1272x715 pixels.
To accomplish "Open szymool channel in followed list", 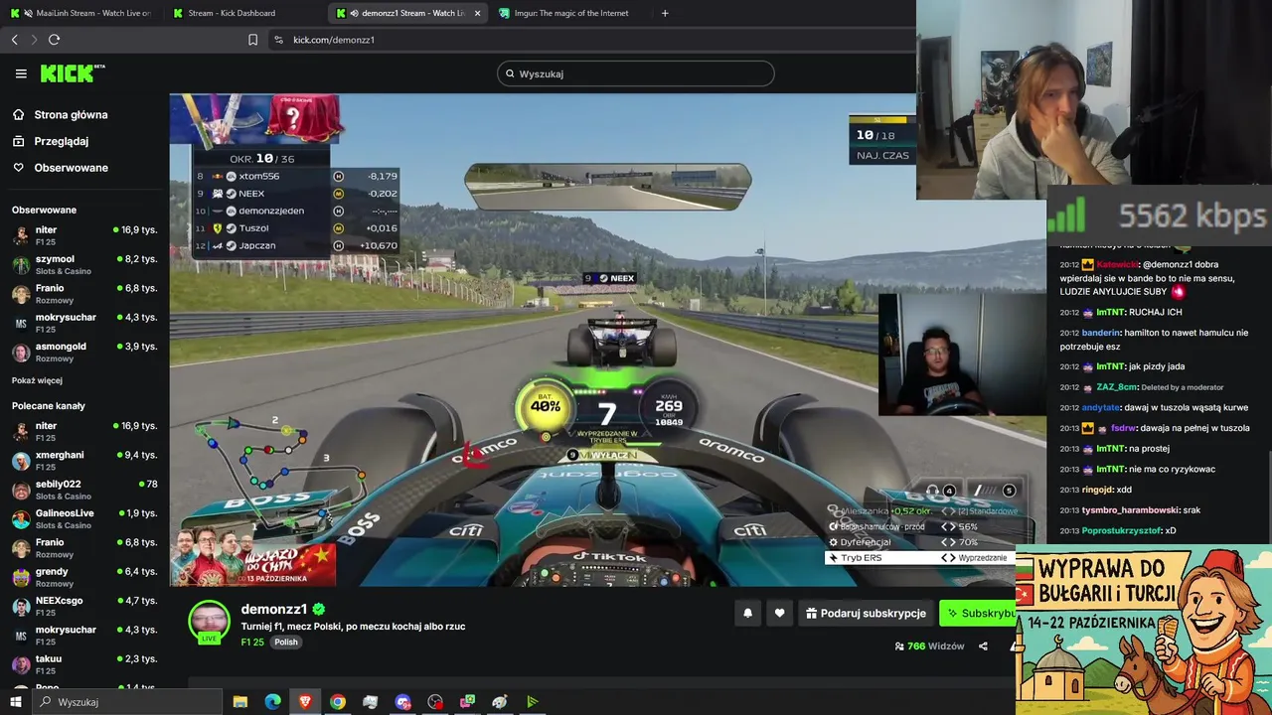I will tap(84, 264).
